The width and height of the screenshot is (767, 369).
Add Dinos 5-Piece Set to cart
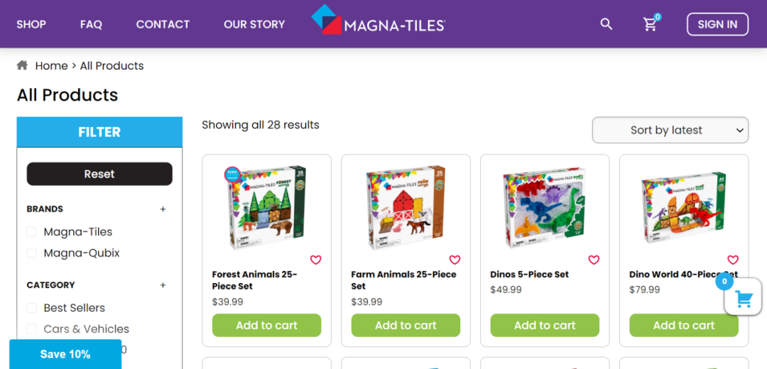click(x=545, y=326)
